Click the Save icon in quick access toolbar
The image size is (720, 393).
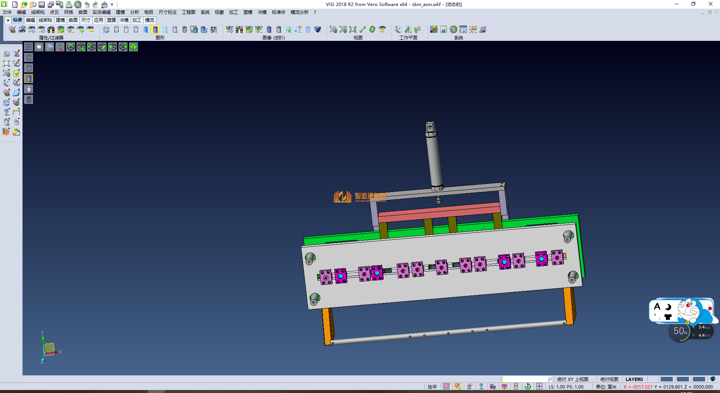[x=42, y=4]
